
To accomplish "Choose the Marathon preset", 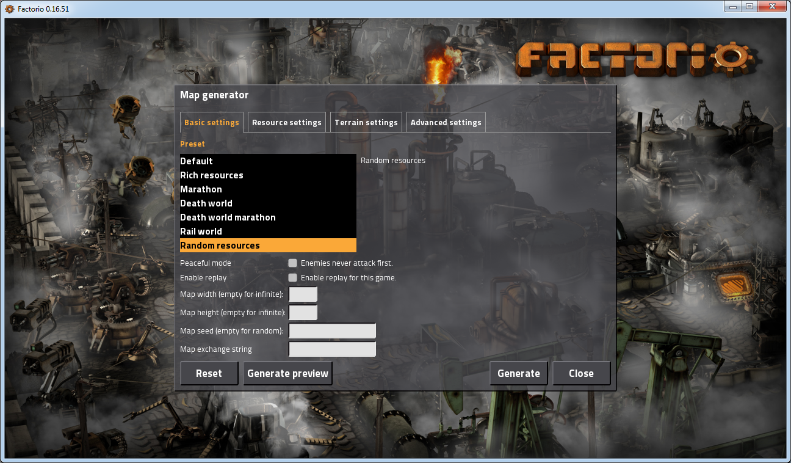I will pyautogui.click(x=268, y=189).
